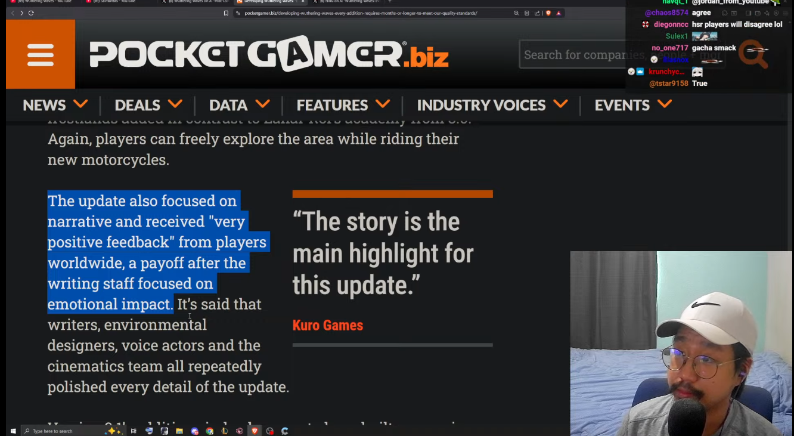This screenshot has height=436, width=794.
Task: Open Task View on the taskbar
Action: click(x=134, y=431)
